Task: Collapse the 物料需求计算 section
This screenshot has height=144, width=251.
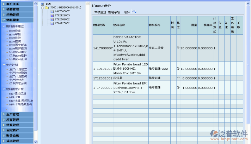Action: point(4,89)
